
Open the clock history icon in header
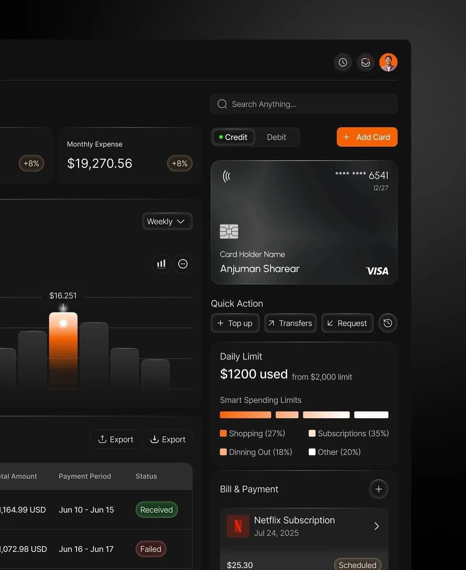click(x=342, y=63)
